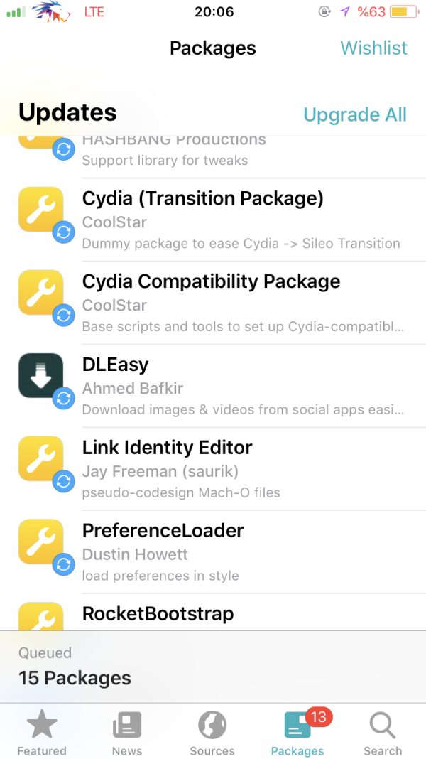Tap the Cydia Compatibility Package wrench icon
The width and height of the screenshot is (426, 759).
click(40, 291)
